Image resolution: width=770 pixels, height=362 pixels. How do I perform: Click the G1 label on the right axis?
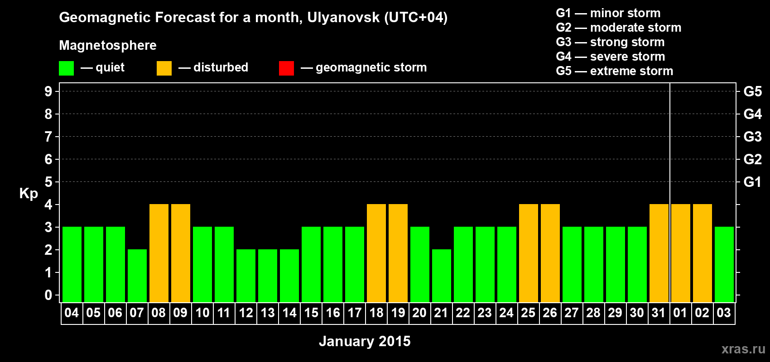click(x=752, y=182)
